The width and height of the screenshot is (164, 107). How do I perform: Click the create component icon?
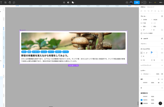(x=64, y=2)
